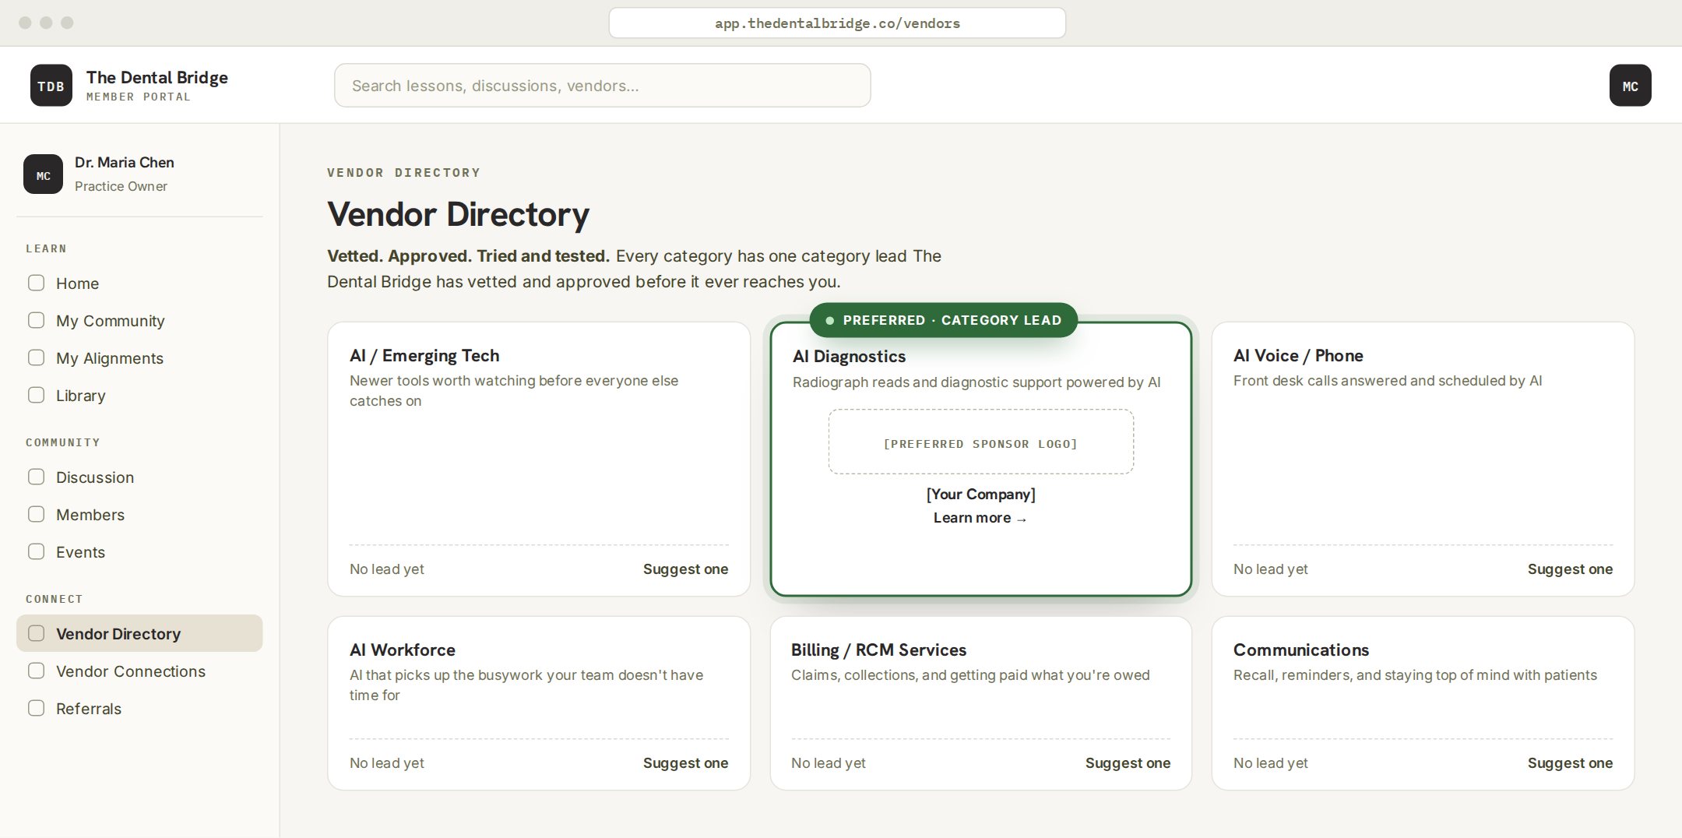Click the TDB logo icon
The height and width of the screenshot is (838, 1682).
[x=51, y=85]
